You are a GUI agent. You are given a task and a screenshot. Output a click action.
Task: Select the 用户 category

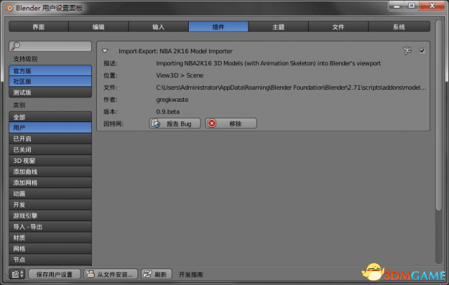click(51, 128)
